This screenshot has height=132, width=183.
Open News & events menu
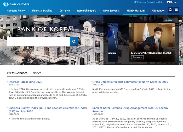[111, 11]
